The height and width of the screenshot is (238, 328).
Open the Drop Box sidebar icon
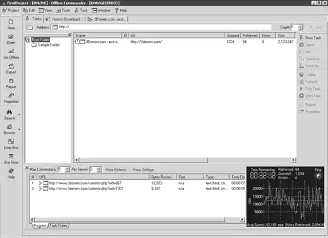click(x=11, y=144)
